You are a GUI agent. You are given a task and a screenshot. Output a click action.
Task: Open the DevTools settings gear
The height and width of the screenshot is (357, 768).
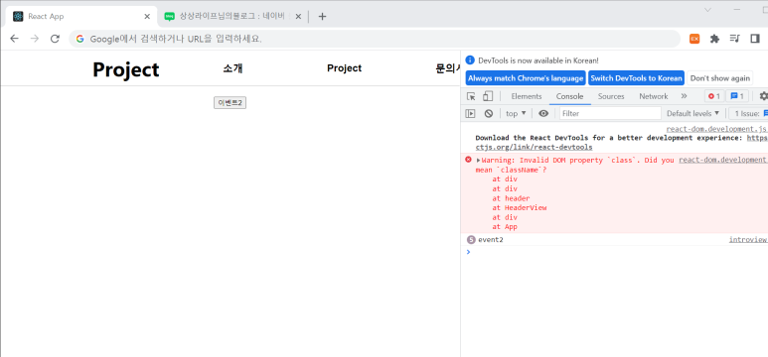(x=763, y=96)
